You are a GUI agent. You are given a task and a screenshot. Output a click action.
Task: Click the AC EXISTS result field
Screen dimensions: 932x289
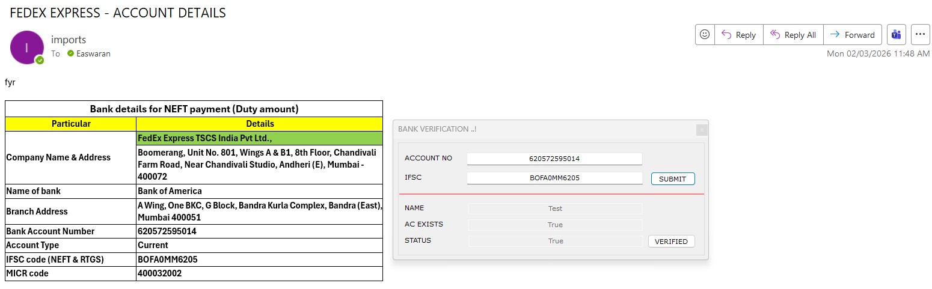[554, 225]
